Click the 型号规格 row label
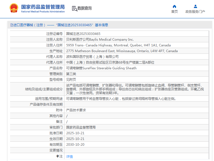The height and width of the screenshot is (161, 214). tap(56, 80)
